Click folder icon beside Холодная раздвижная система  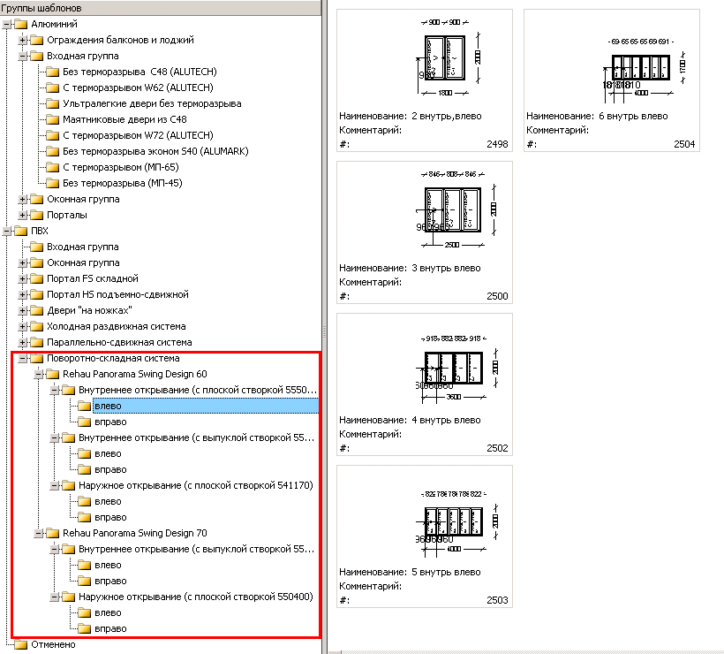point(37,326)
